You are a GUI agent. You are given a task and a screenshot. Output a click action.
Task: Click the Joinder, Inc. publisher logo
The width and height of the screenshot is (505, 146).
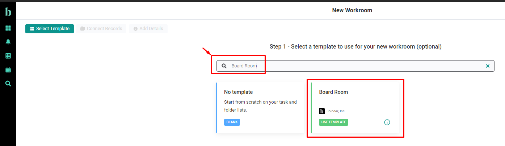[x=322, y=111]
